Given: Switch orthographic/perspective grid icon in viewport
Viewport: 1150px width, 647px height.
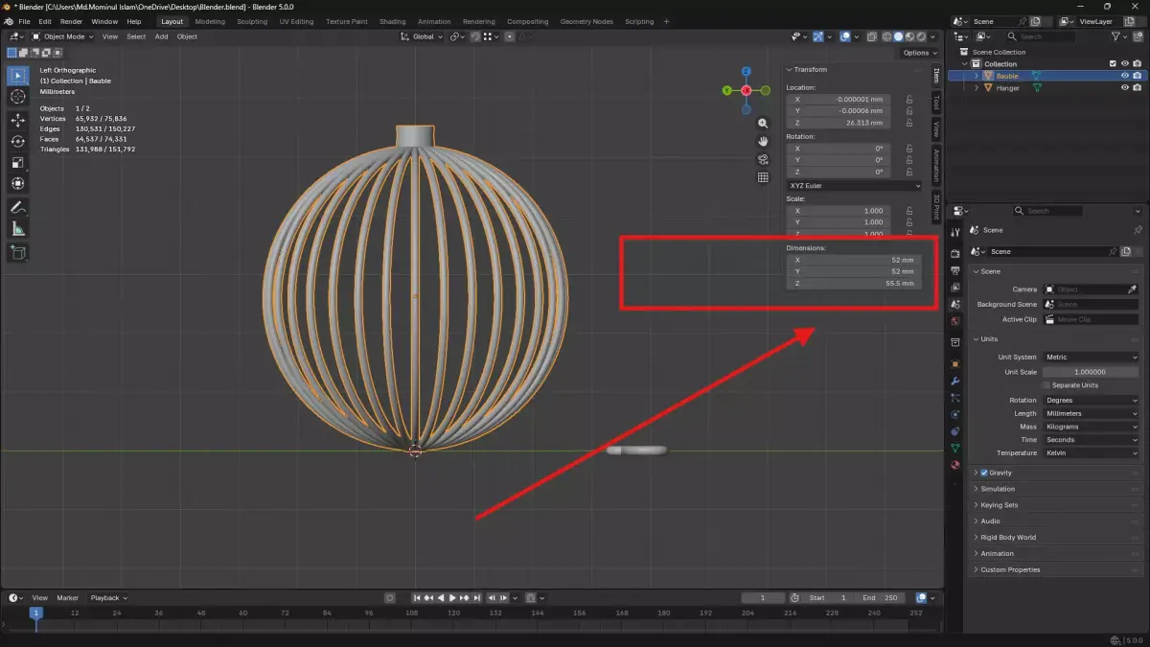Looking at the screenshot, I should [x=763, y=177].
